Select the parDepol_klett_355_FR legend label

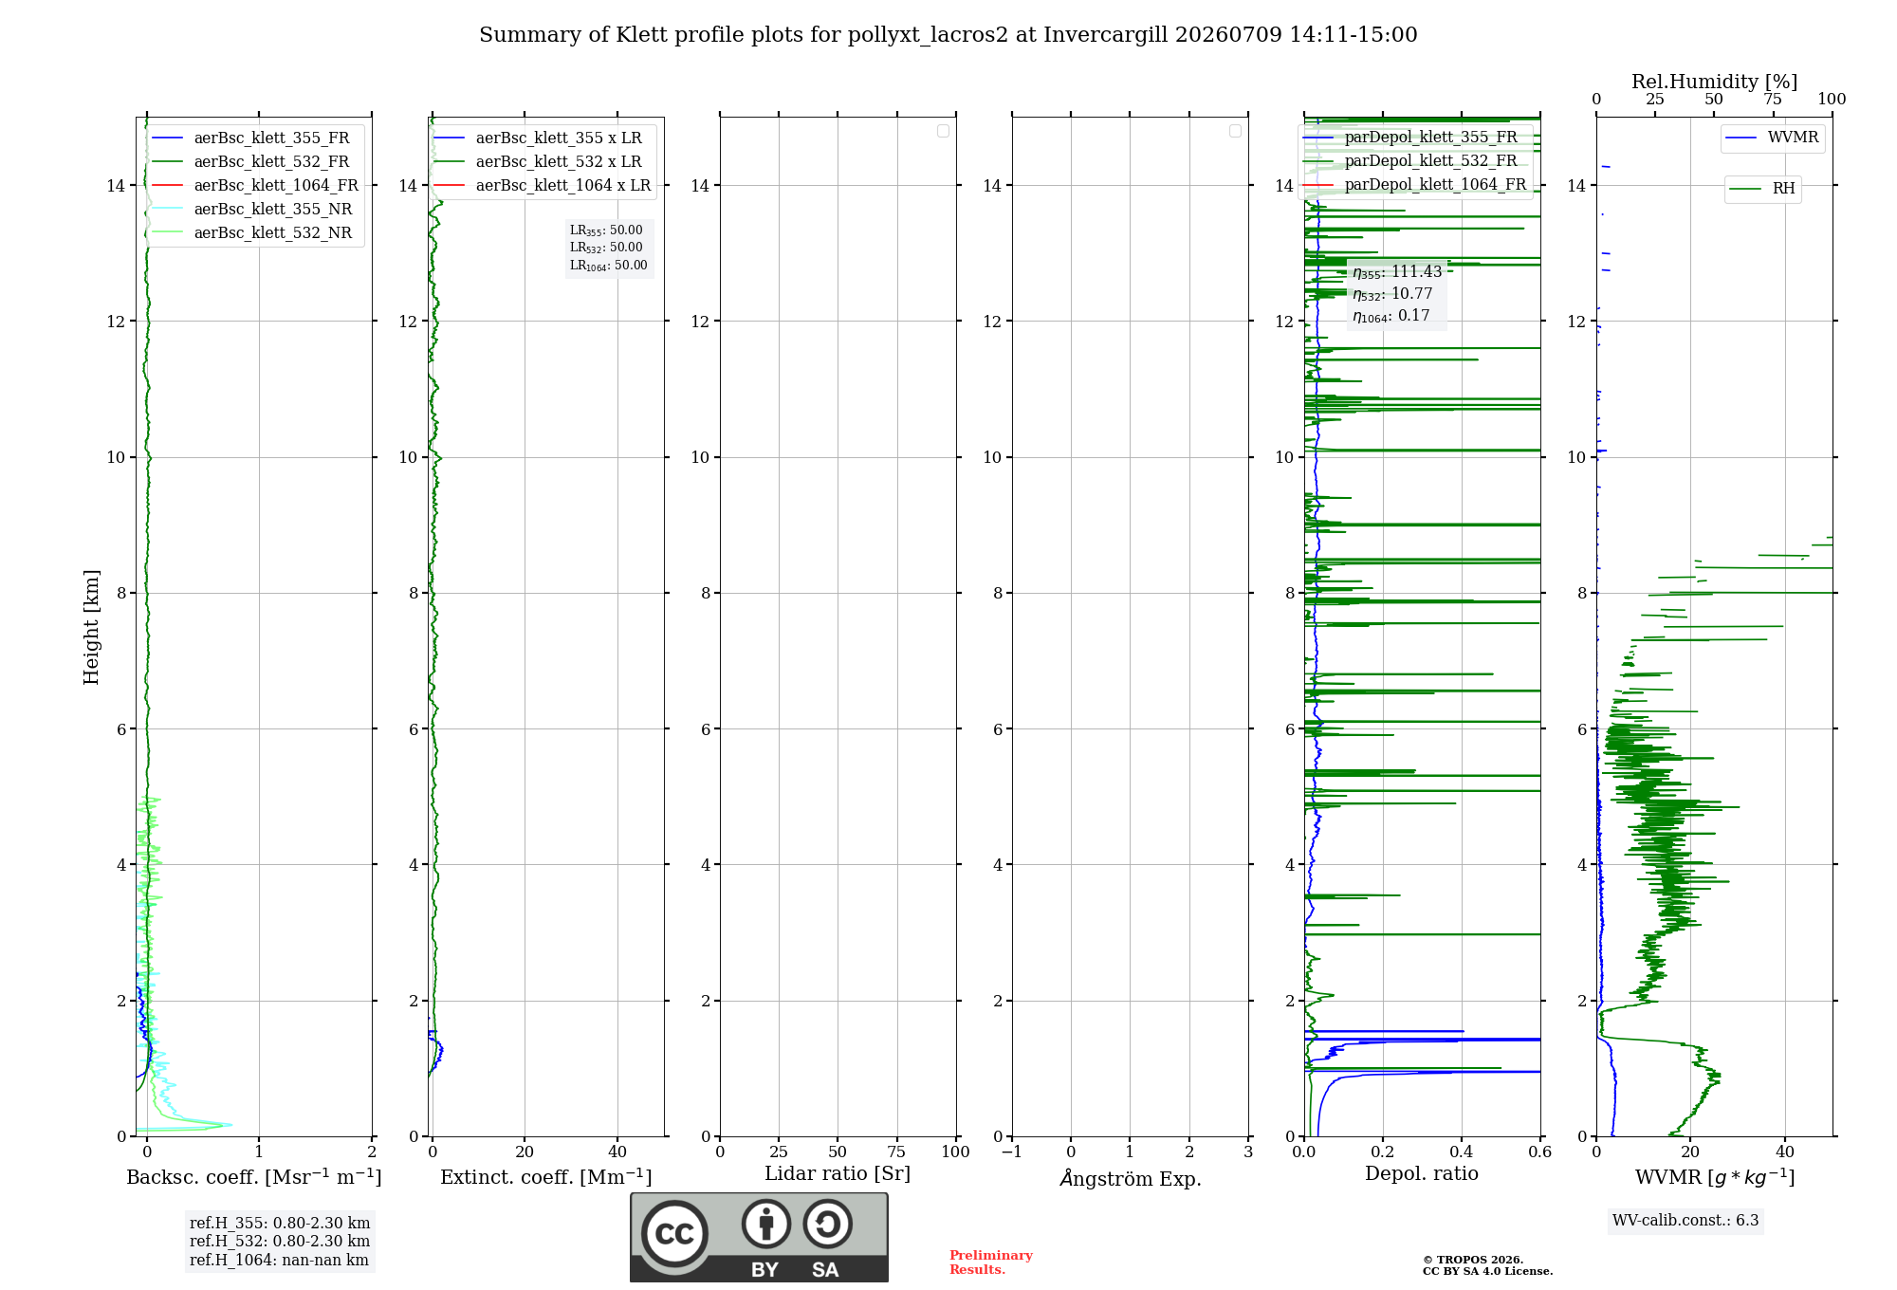[x=1430, y=137]
